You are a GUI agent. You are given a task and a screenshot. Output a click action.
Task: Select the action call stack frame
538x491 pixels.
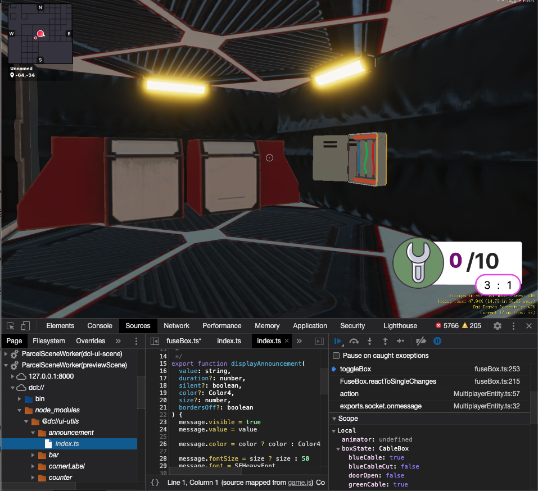tap(430, 394)
